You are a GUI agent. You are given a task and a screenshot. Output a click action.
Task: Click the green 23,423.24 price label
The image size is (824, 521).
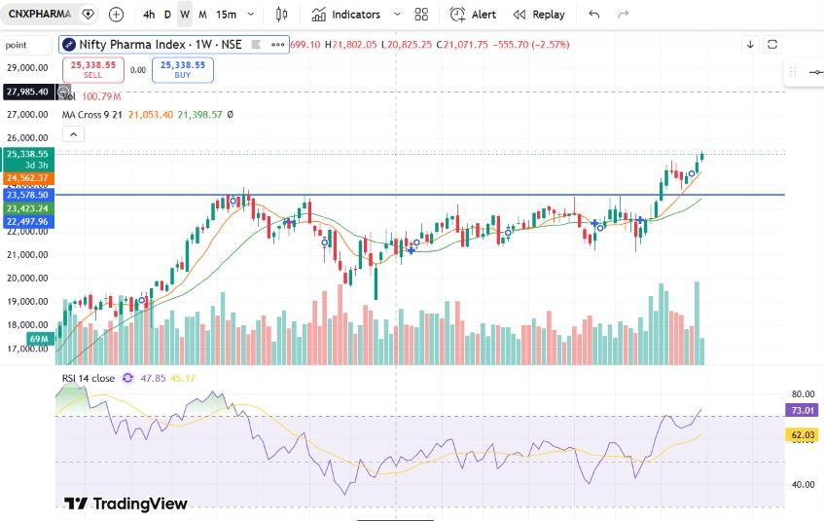27,208
